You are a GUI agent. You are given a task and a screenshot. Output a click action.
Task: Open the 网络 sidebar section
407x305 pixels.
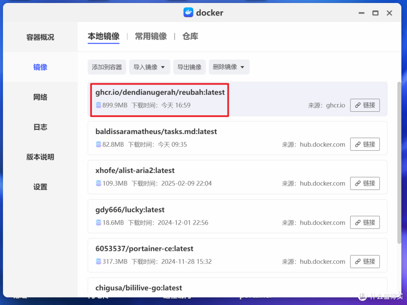tap(40, 97)
